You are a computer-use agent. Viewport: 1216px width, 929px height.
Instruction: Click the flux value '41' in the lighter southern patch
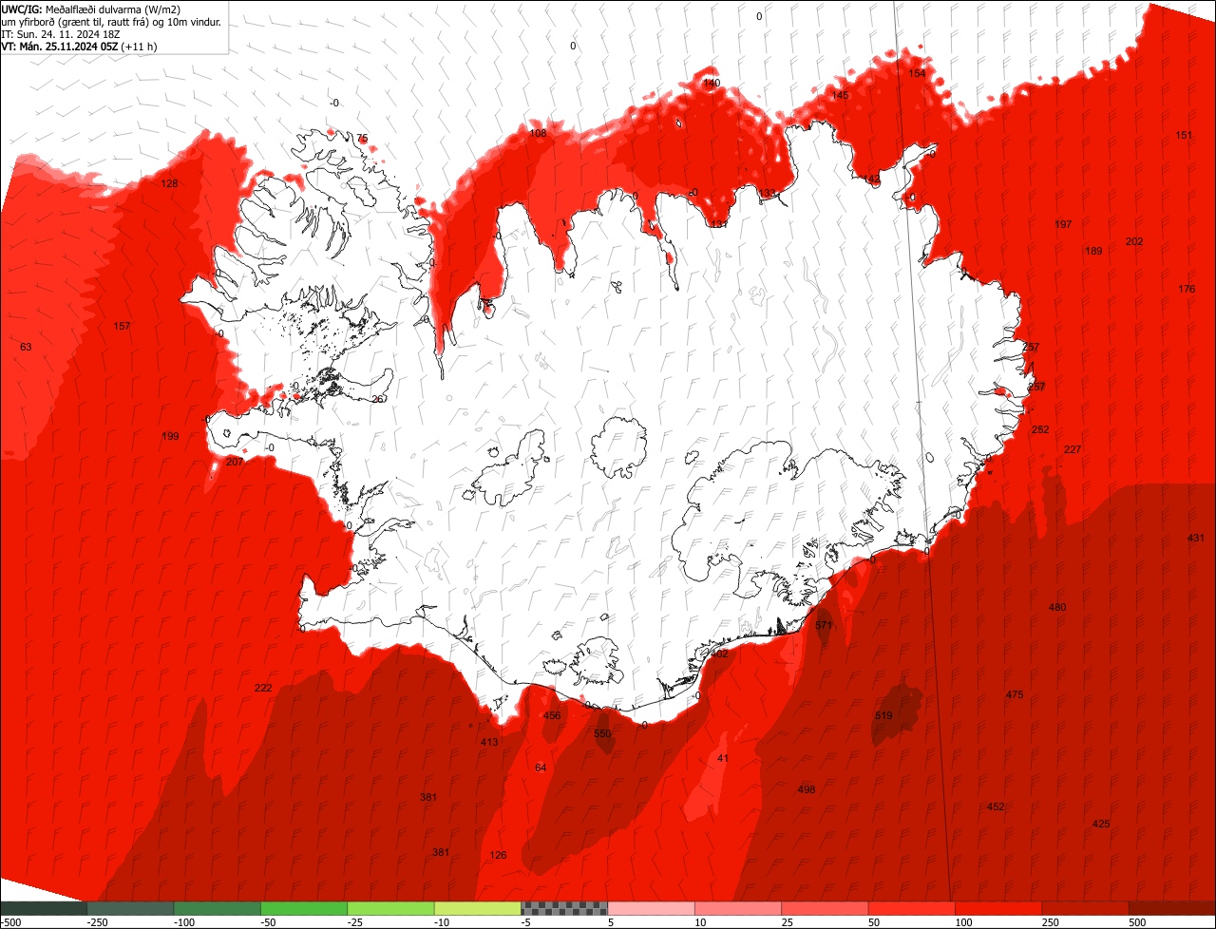pos(723,758)
